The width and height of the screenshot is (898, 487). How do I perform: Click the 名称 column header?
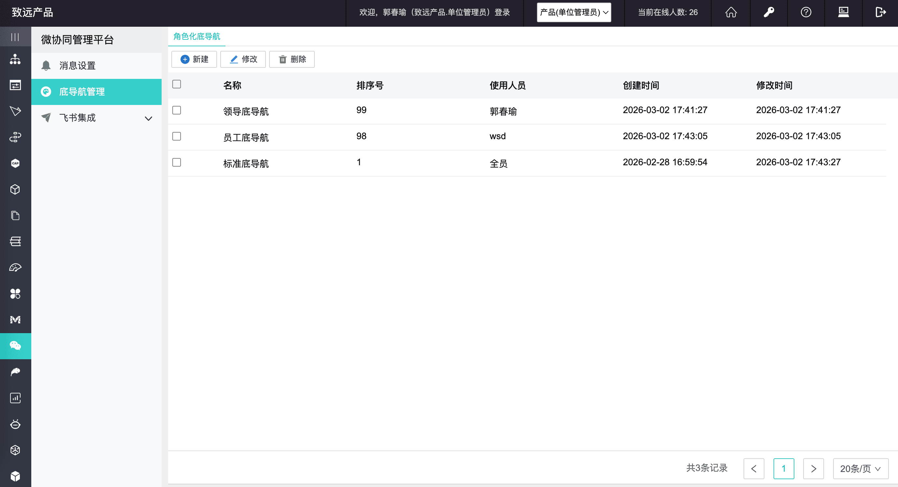tap(232, 85)
